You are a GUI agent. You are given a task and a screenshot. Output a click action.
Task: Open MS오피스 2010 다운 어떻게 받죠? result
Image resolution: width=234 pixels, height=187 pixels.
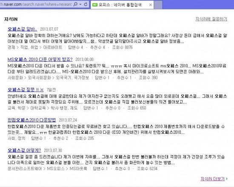(40, 59)
